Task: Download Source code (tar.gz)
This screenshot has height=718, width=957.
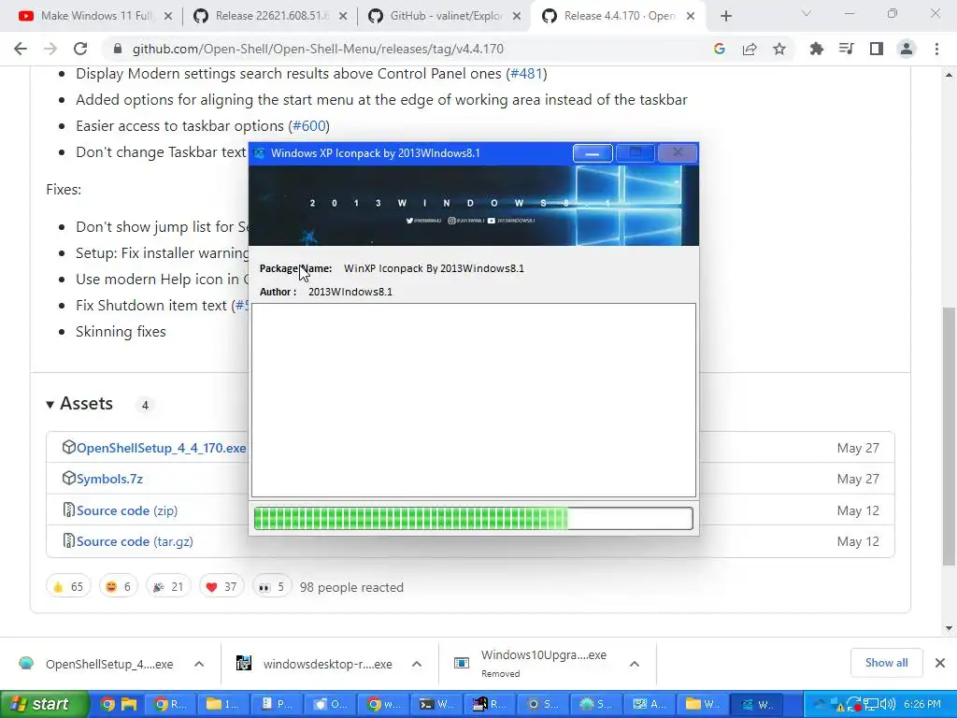Action: [x=135, y=541]
